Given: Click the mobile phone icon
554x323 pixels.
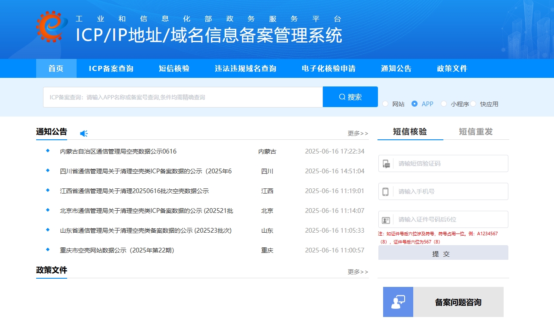Looking at the screenshot, I should [386, 192].
